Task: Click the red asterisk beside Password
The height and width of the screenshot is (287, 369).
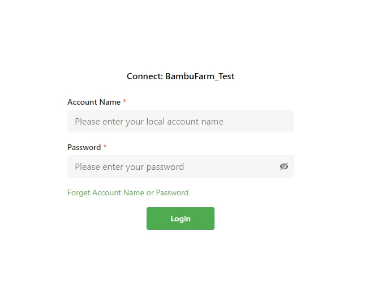Action: point(105,147)
